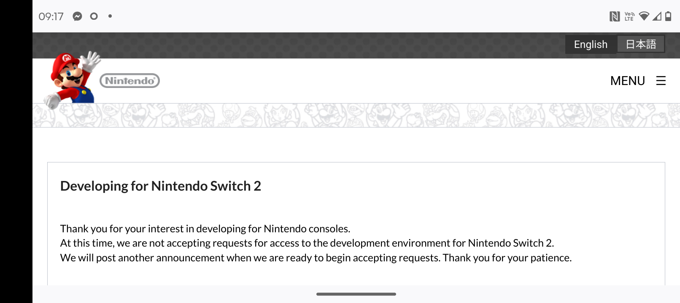680x303 pixels.
Task: Switch language to 日本語
Action: click(x=641, y=44)
